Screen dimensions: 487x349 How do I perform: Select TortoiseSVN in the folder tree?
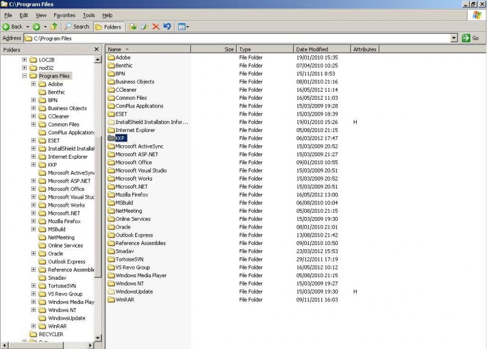tap(61, 286)
